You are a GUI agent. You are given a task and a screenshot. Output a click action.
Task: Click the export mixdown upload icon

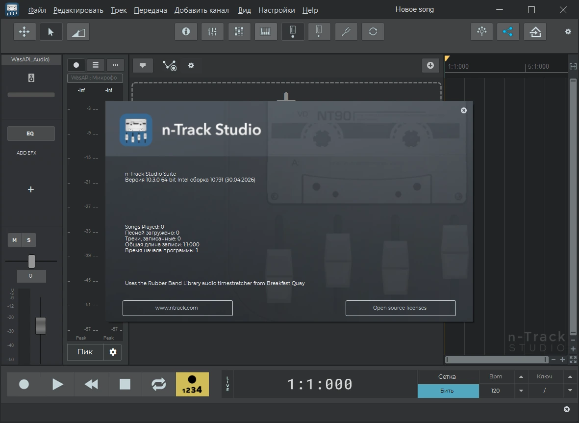[535, 31]
